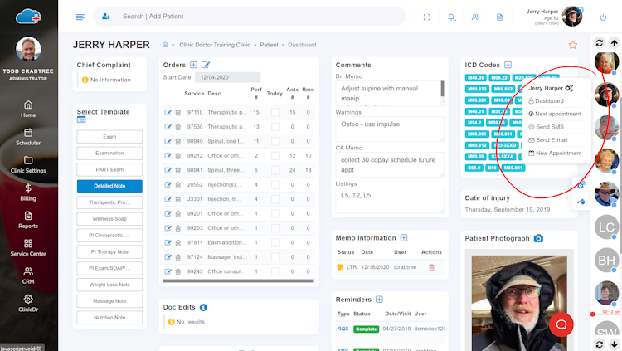
Task: Add an ICD code with plus icon
Action: click(x=508, y=65)
